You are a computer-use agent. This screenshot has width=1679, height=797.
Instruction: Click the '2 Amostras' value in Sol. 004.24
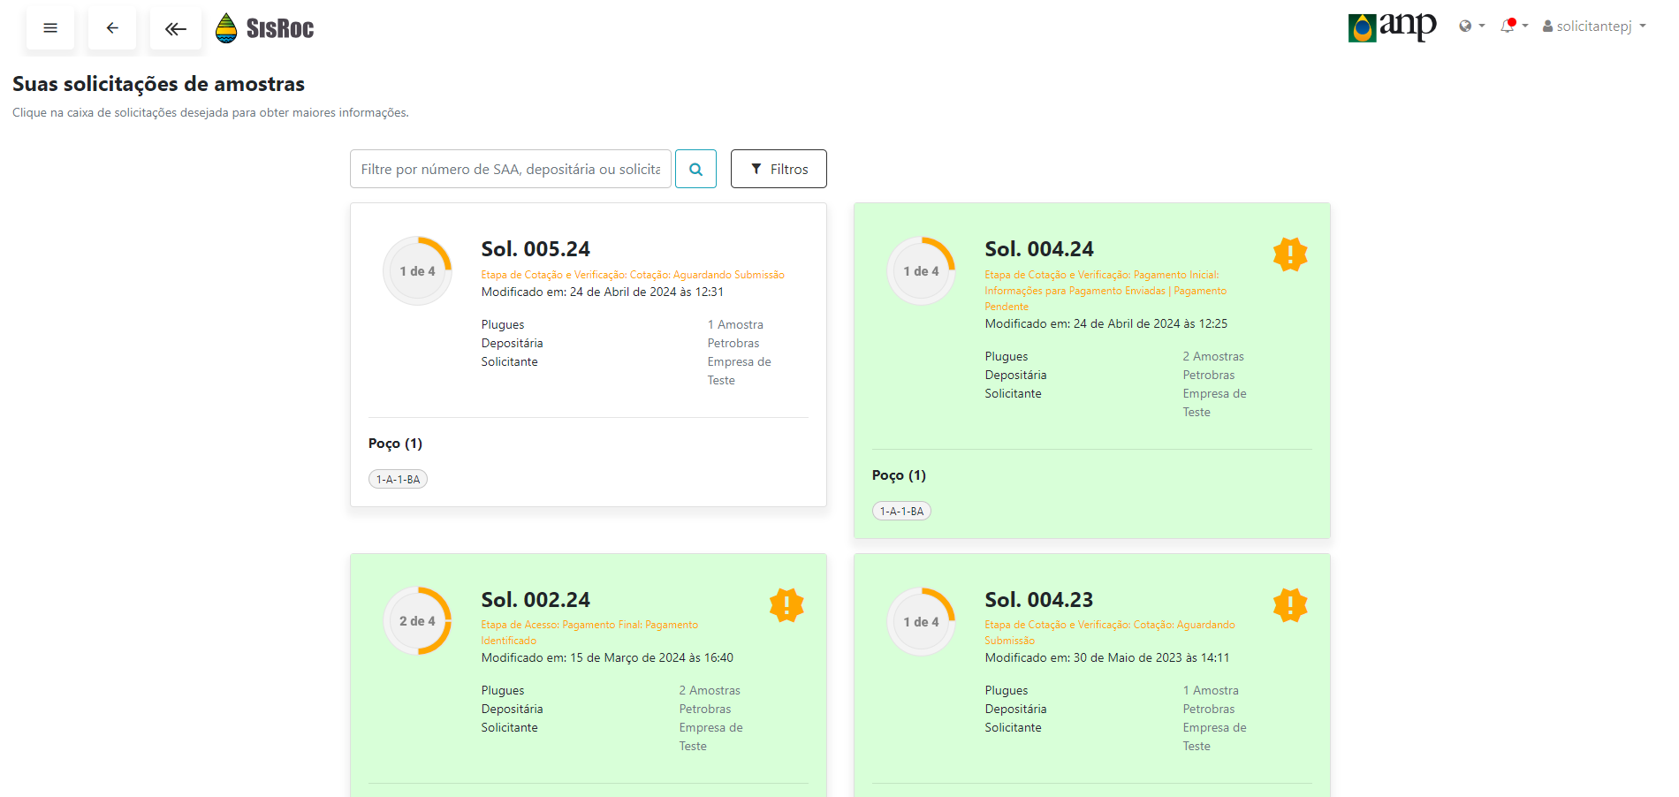[1213, 356]
